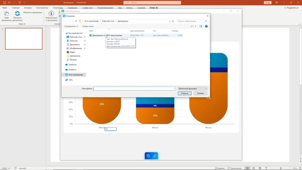
Task: Click the Поделиться button
Action: point(291,8)
